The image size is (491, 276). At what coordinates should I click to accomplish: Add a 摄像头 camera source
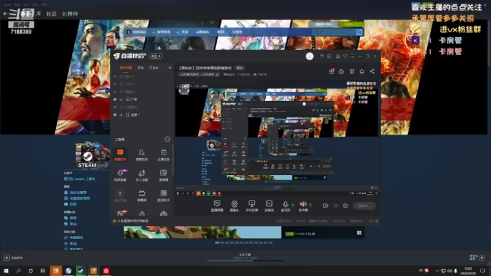coord(234,206)
